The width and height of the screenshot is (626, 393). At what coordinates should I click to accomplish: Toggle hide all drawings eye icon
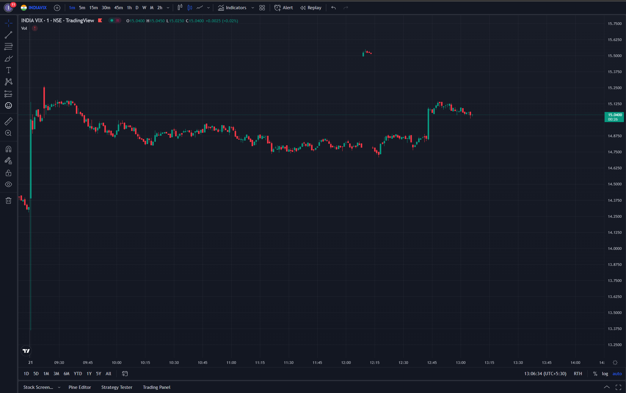[8, 184]
